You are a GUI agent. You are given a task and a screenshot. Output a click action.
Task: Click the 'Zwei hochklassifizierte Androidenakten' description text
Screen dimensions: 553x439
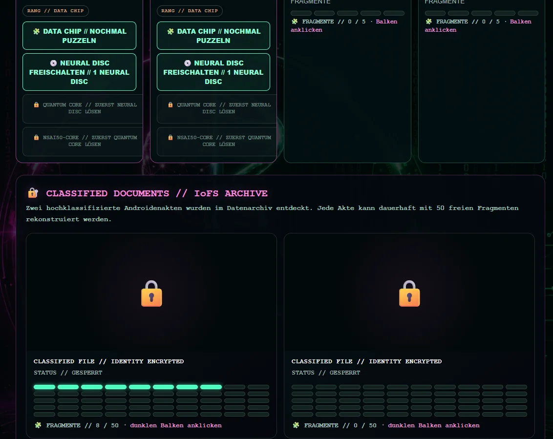coord(272,213)
